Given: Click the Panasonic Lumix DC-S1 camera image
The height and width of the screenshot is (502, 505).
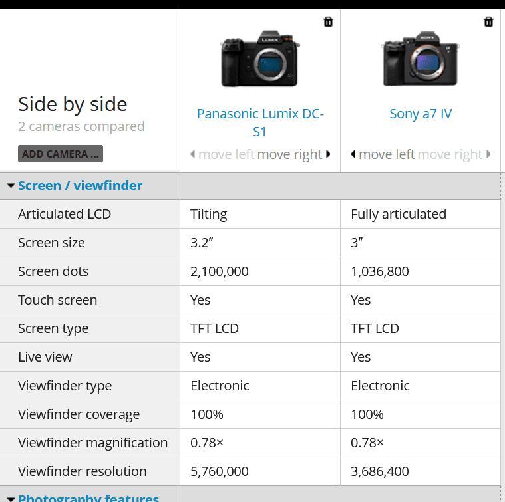Looking at the screenshot, I should click(260, 59).
